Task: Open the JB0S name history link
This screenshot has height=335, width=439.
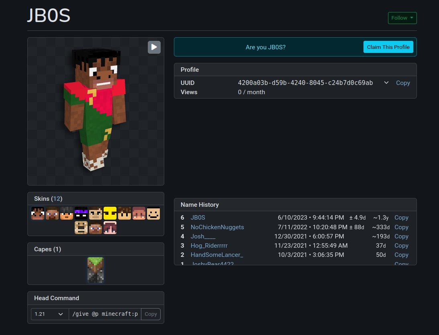Action: [198, 217]
